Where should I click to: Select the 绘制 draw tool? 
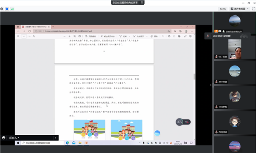pyautogui.click(x=123, y=36)
